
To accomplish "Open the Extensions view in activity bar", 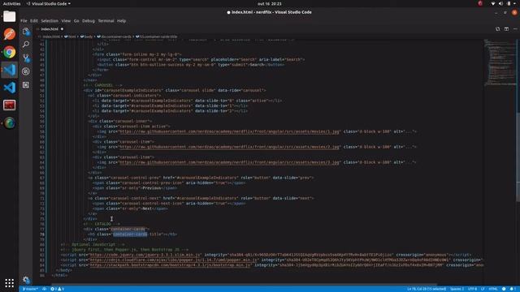I will 26,84.
